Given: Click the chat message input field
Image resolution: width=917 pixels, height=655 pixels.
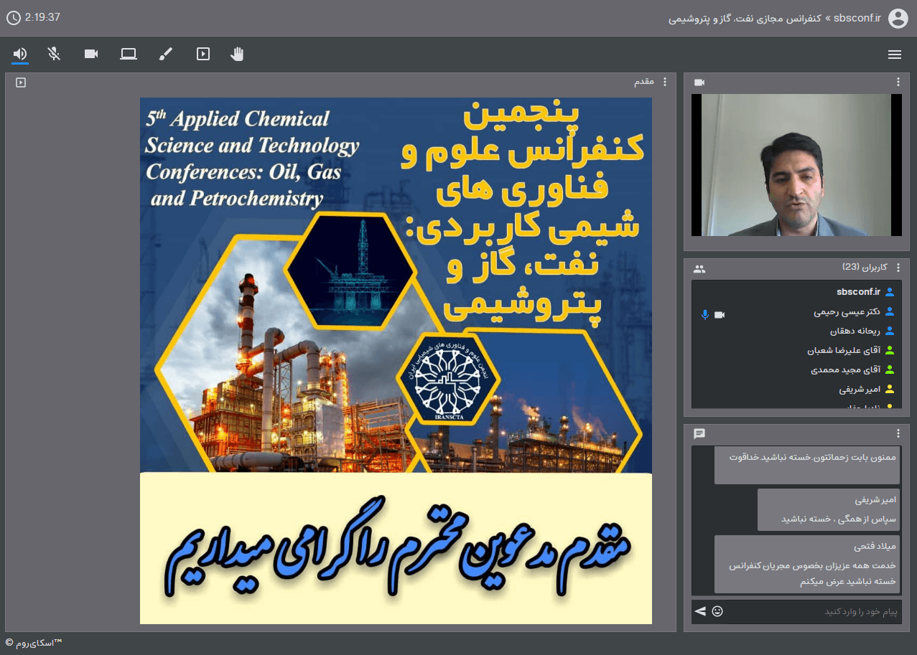Looking at the screenshot, I should pyautogui.click(x=804, y=611).
